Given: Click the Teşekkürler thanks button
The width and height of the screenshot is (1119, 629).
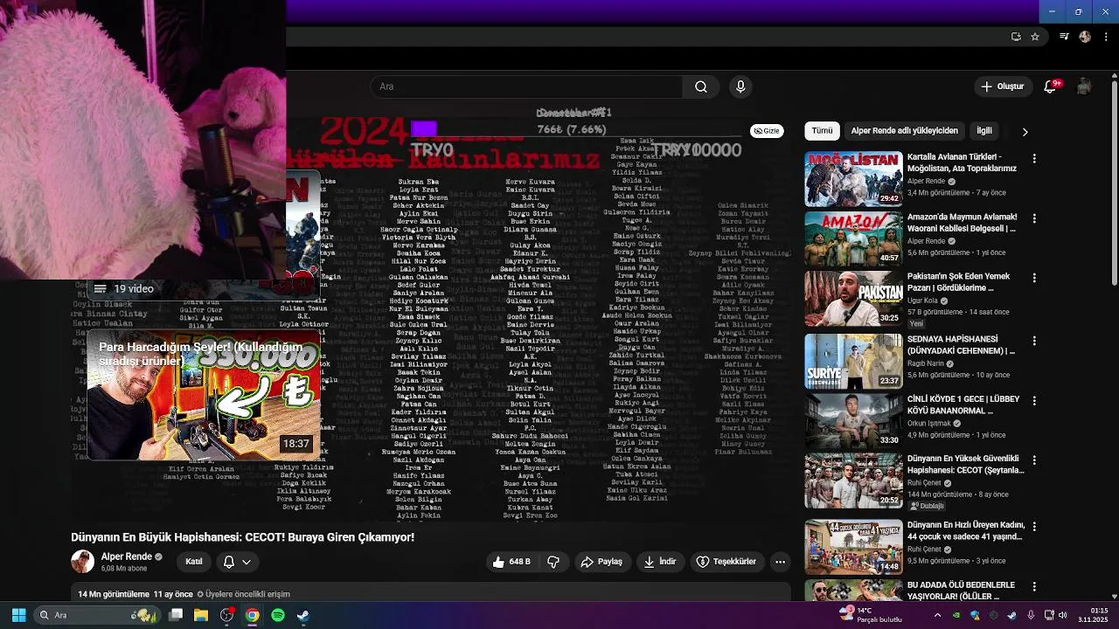Looking at the screenshot, I should 726,562.
